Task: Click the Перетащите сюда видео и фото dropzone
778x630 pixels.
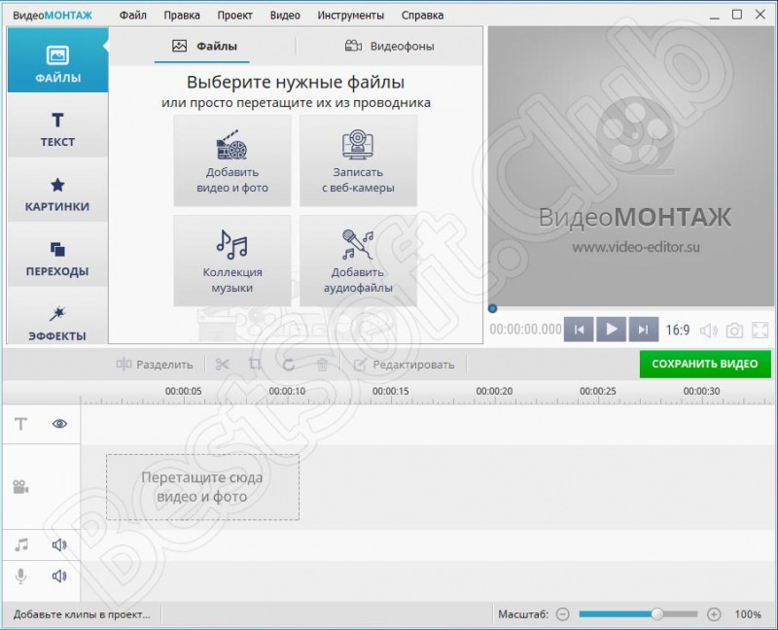Action: tap(202, 487)
